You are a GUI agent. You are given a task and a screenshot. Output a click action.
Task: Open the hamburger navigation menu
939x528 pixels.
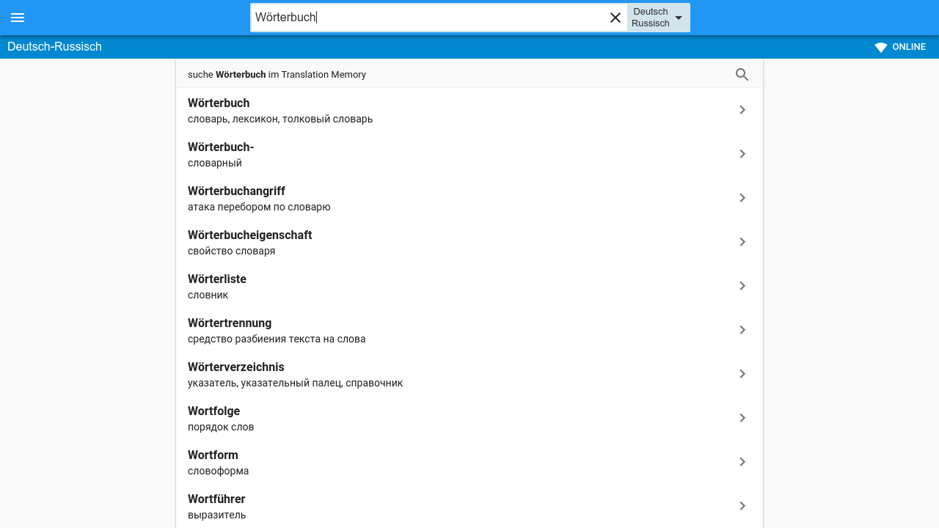pos(18,18)
